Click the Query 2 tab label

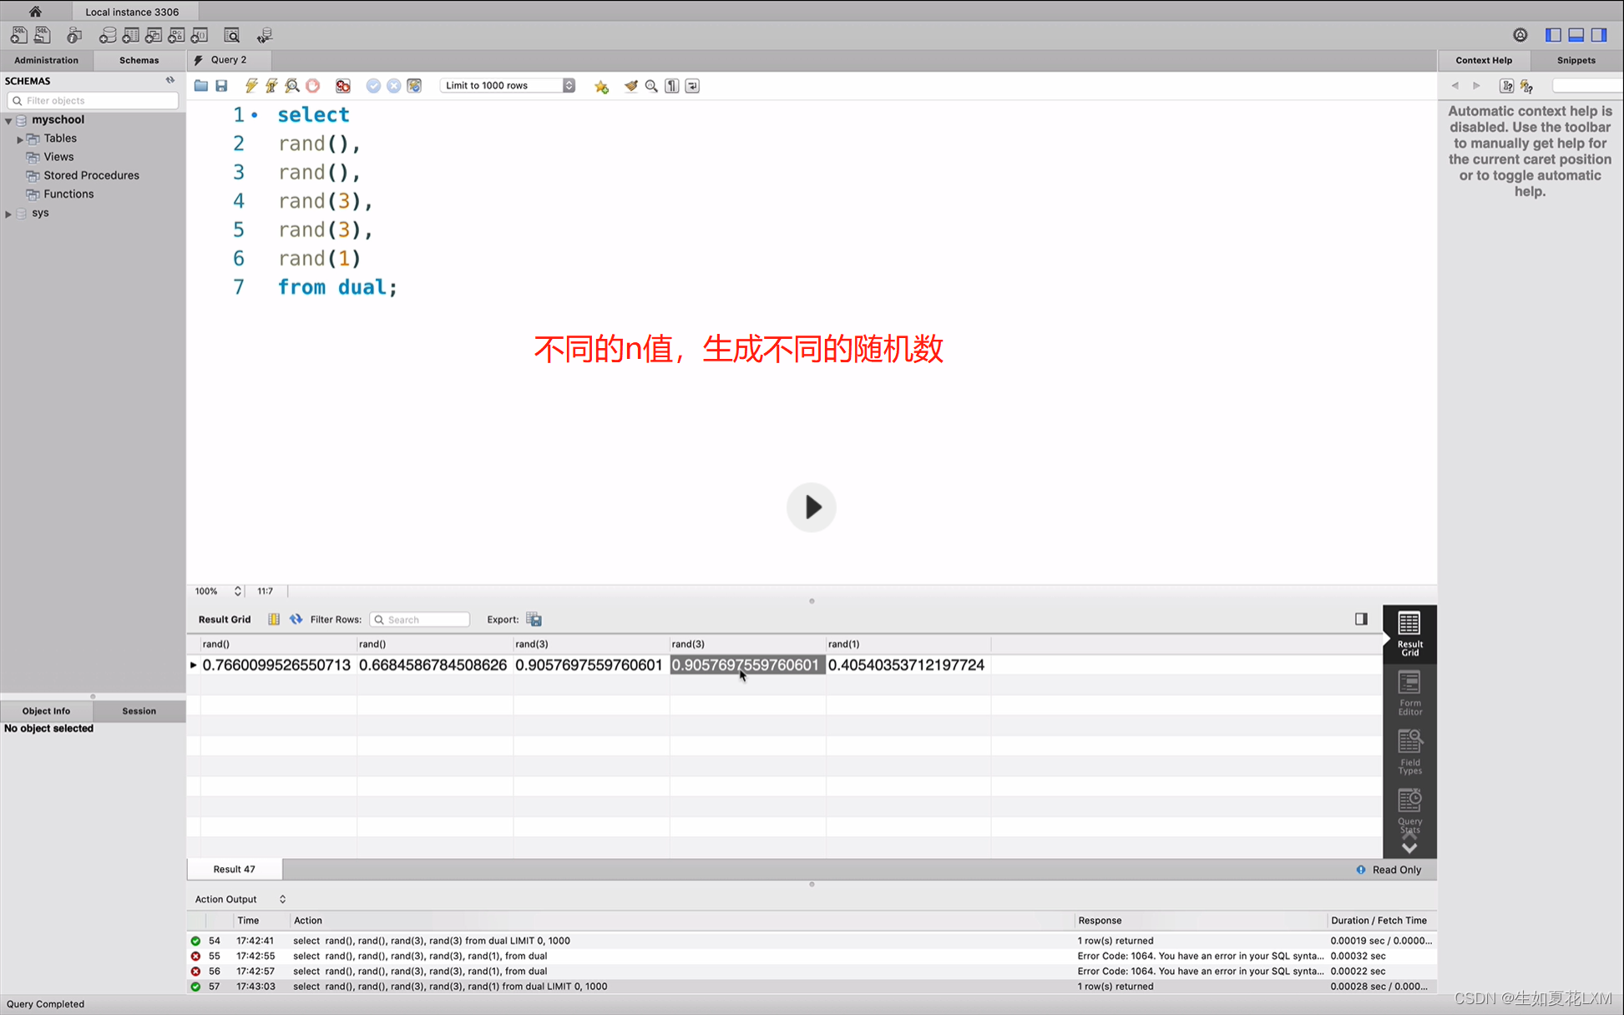(228, 58)
